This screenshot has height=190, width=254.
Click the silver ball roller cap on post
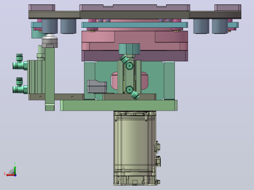[50, 41]
